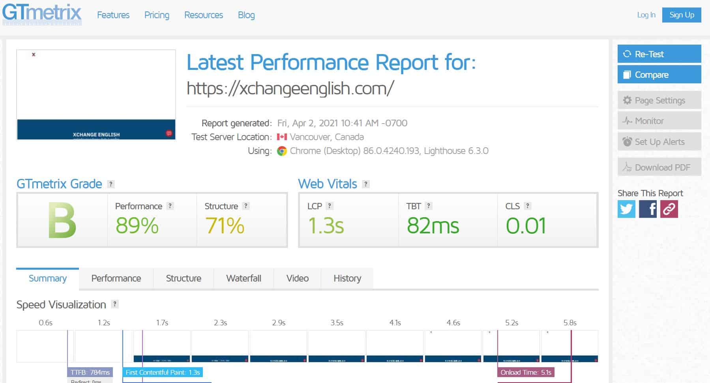The image size is (710, 383).
Task: Click the tested URL xchangeenglish.com
Action: click(290, 88)
